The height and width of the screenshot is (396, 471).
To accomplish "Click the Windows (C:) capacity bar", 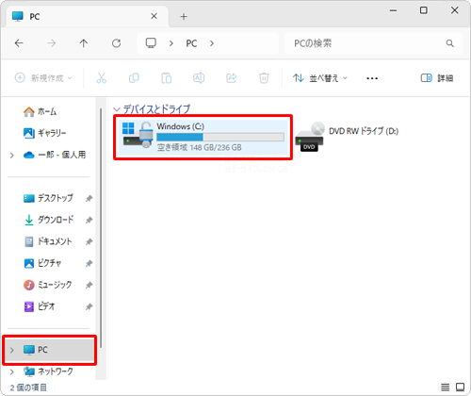I will [220, 137].
